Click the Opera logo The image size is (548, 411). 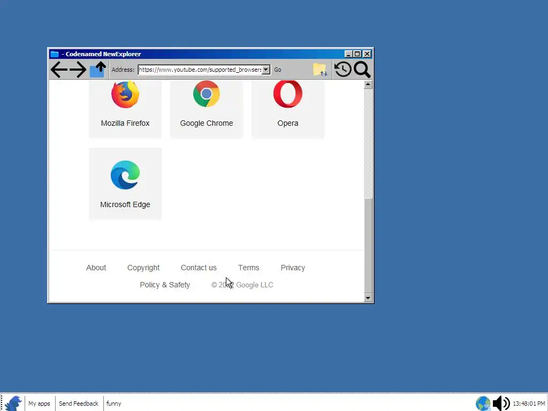tap(287, 94)
